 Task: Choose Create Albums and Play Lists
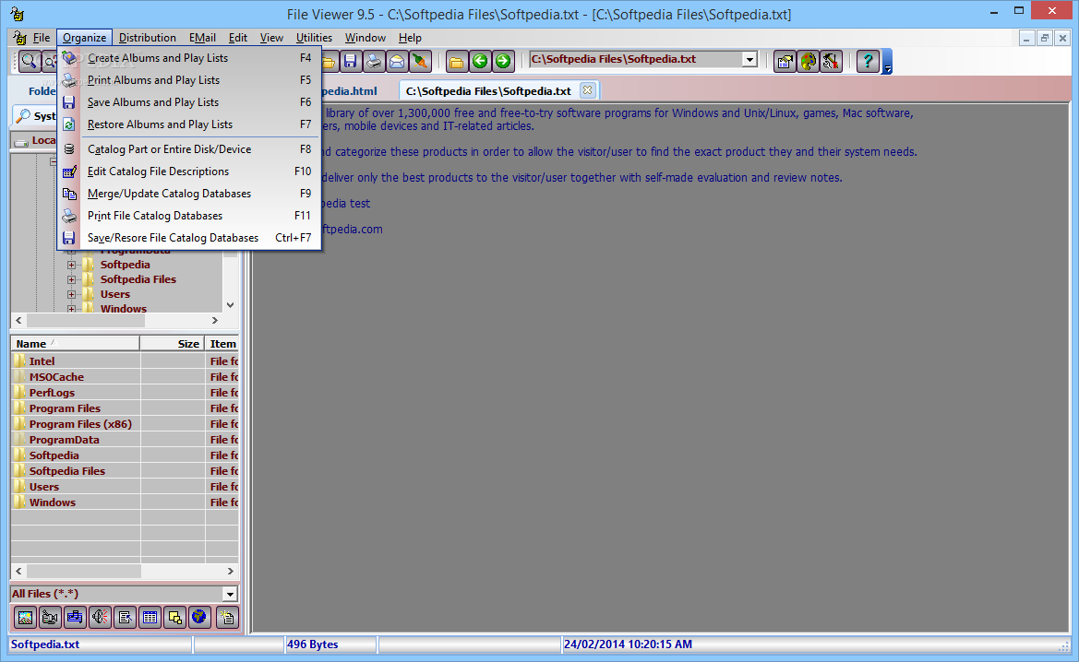188,58
